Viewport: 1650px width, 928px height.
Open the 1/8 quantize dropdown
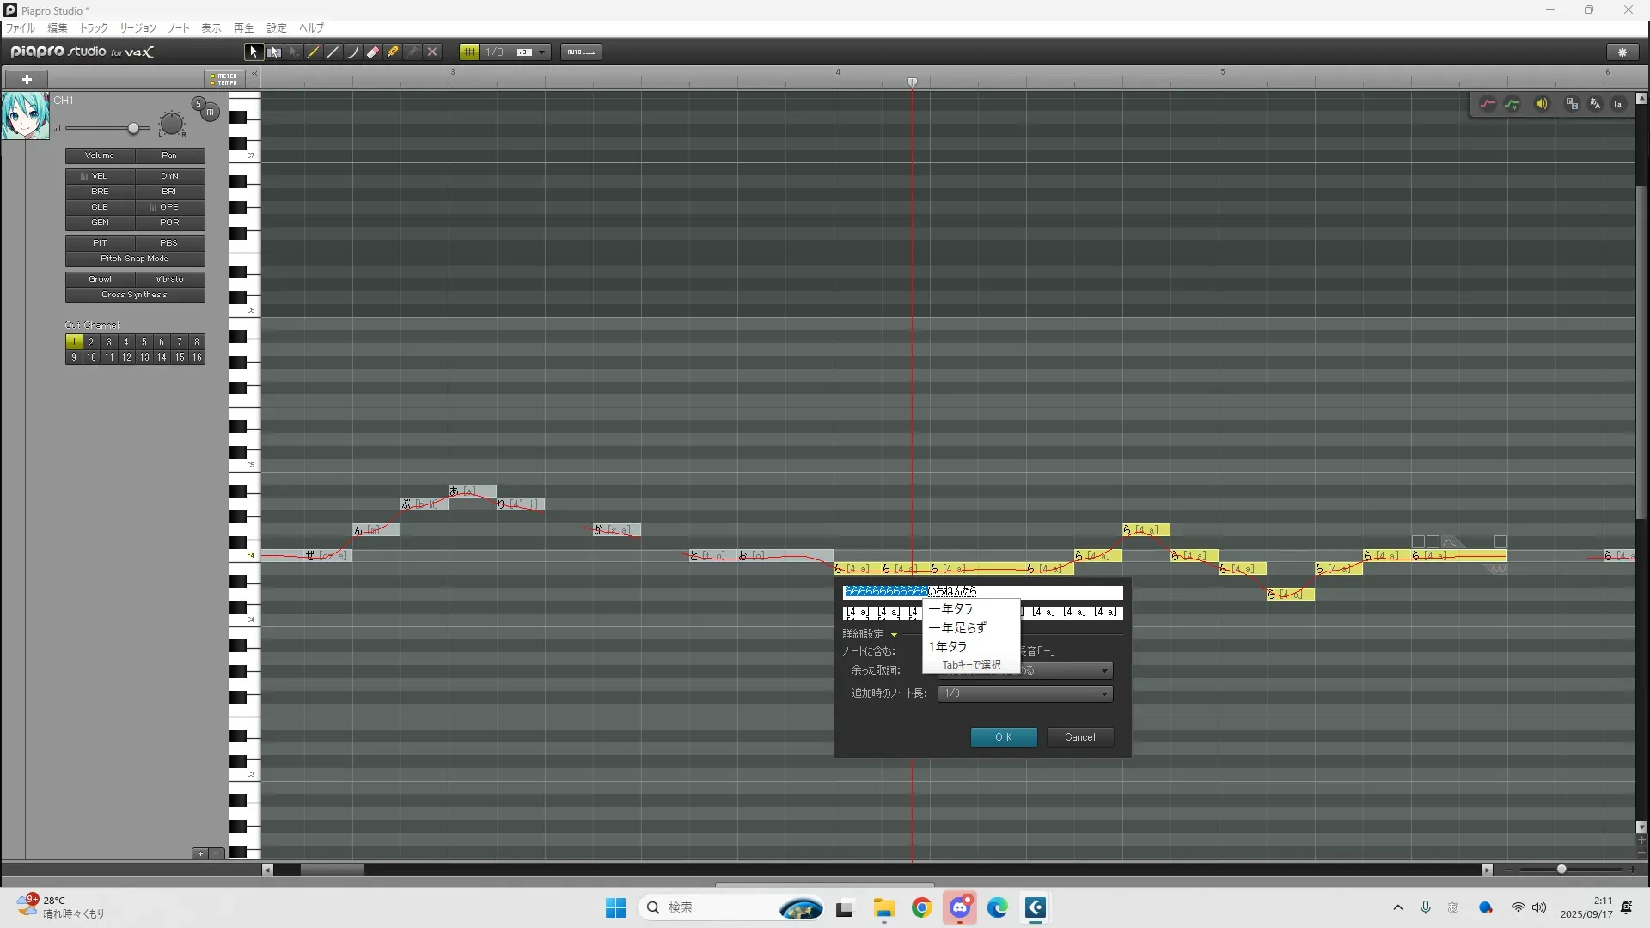point(541,52)
